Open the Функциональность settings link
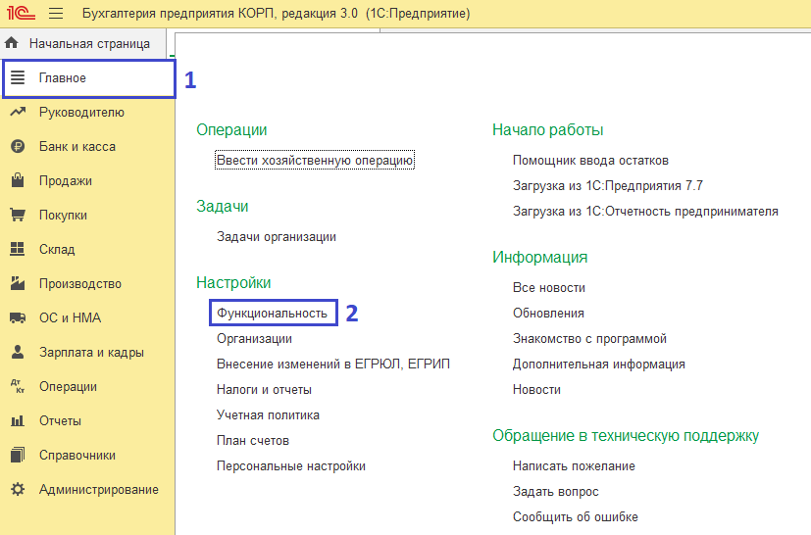The width and height of the screenshot is (811, 535). tap(272, 313)
